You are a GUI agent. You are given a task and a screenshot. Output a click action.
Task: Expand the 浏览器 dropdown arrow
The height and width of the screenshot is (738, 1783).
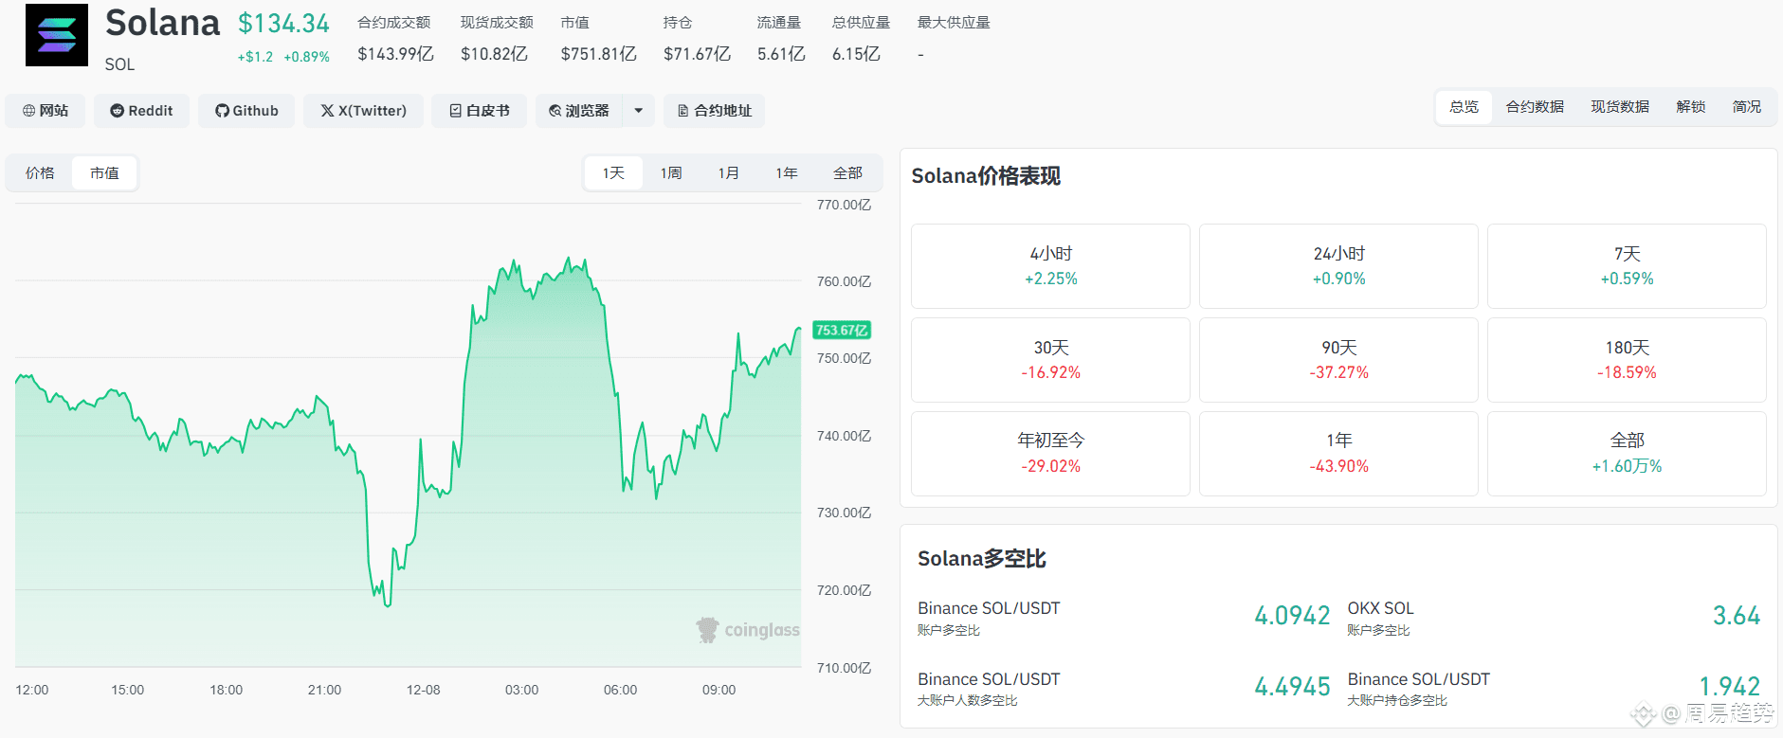point(639,111)
